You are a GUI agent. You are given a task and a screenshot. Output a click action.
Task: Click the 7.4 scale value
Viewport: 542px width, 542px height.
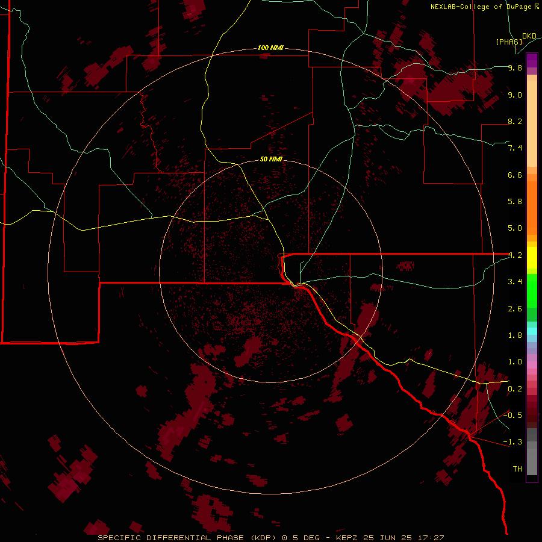(x=515, y=148)
